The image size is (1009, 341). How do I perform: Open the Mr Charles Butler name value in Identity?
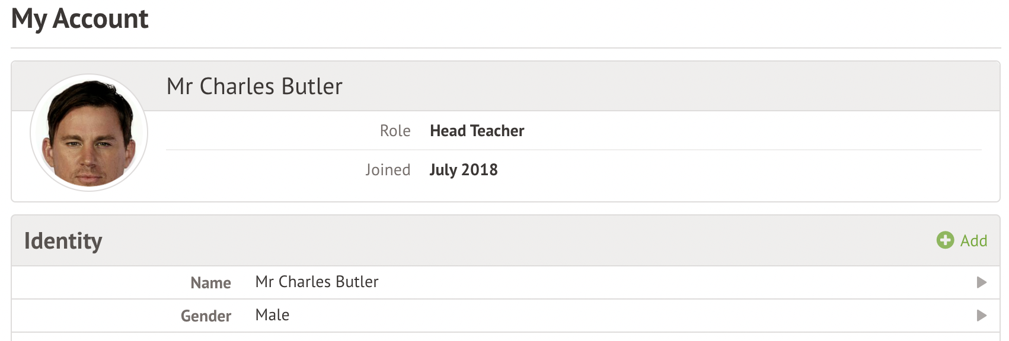tap(317, 282)
